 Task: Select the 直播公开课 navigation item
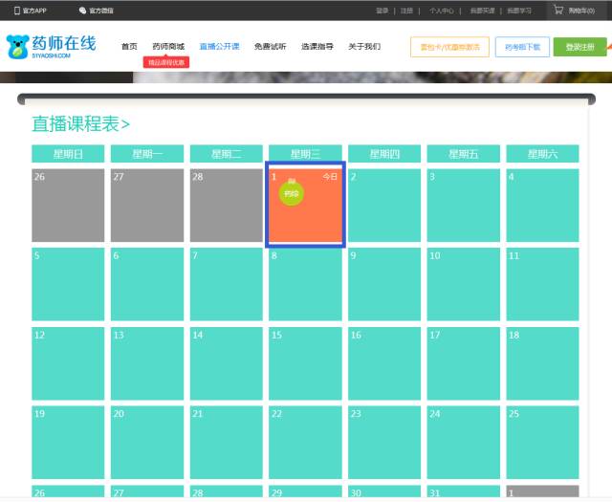click(219, 47)
